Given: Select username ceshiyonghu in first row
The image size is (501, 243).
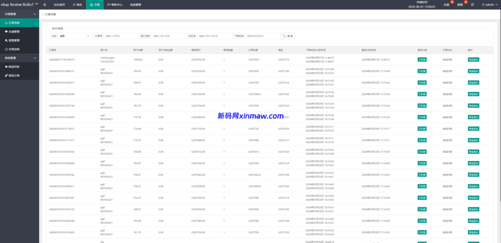Looking at the screenshot, I should coord(107,58).
